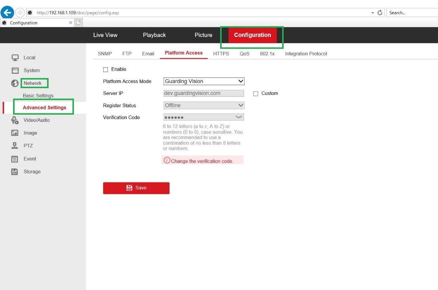
Task: Click the browser forward arrow button
Action: pos(19,13)
